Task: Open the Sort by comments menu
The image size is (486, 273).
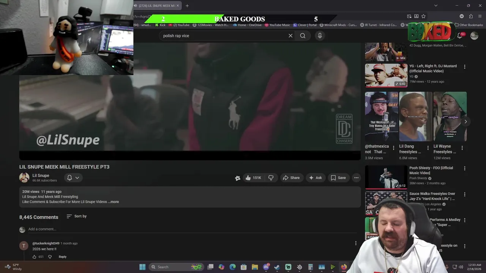Action: pyautogui.click(x=77, y=216)
